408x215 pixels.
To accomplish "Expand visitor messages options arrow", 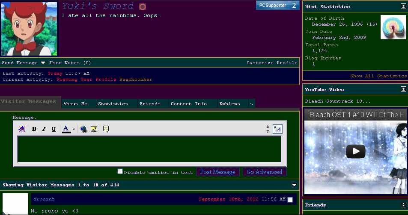I will (x=294, y=185).
